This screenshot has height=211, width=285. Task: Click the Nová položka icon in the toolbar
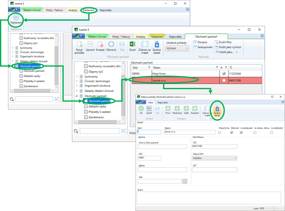[79, 44]
